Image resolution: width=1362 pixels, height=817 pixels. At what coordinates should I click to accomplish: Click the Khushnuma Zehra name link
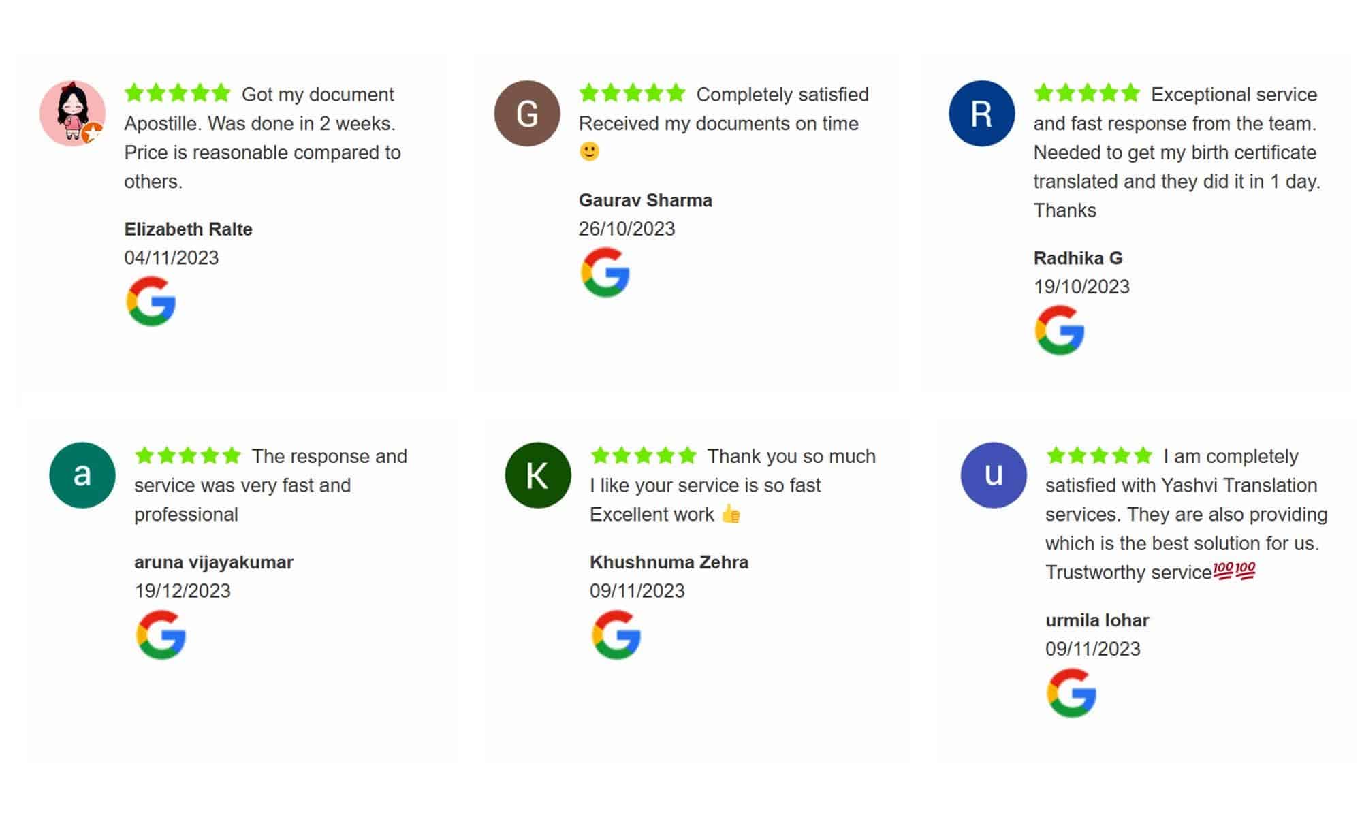click(x=669, y=562)
